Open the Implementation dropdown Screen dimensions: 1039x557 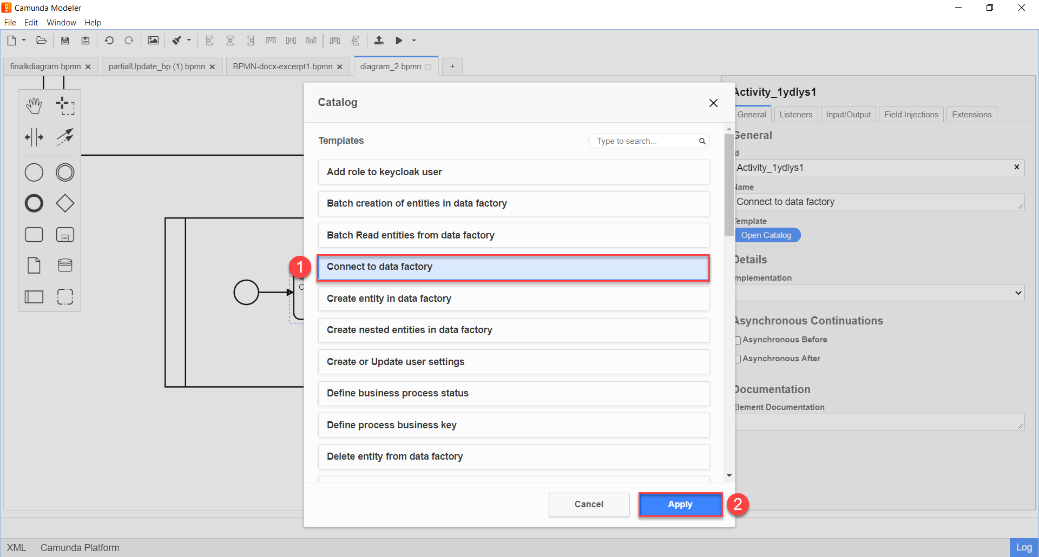point(879,293)
